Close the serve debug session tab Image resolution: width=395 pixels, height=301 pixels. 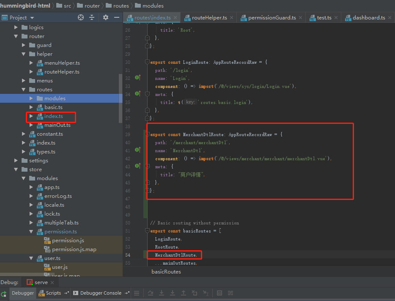52,283
